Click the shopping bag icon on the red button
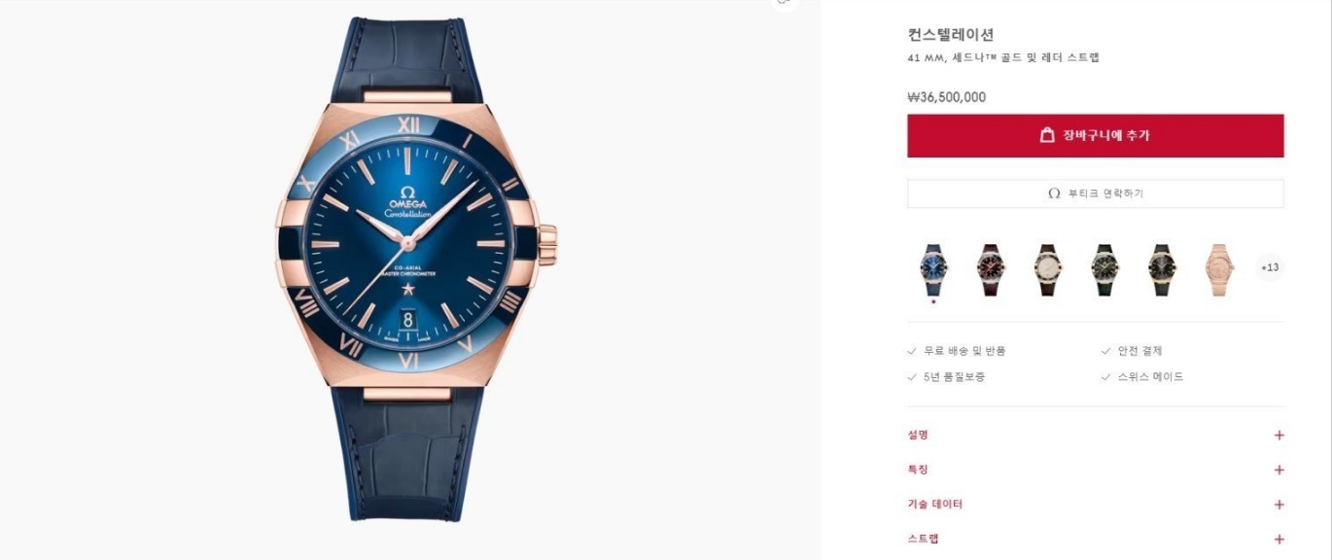1332x560 pixels. (x=1047, y=135)
